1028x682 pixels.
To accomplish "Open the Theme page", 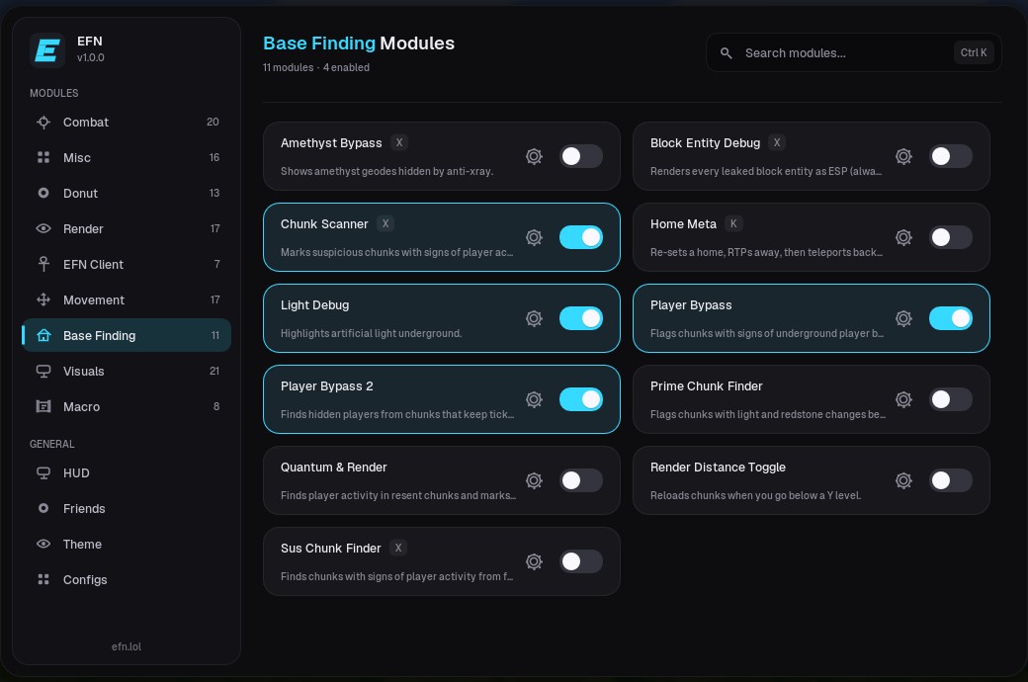I will pos(127,544).
